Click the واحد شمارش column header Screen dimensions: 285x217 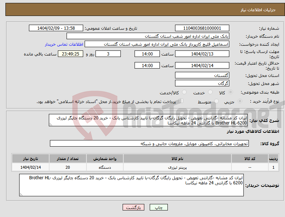point(105,159)
